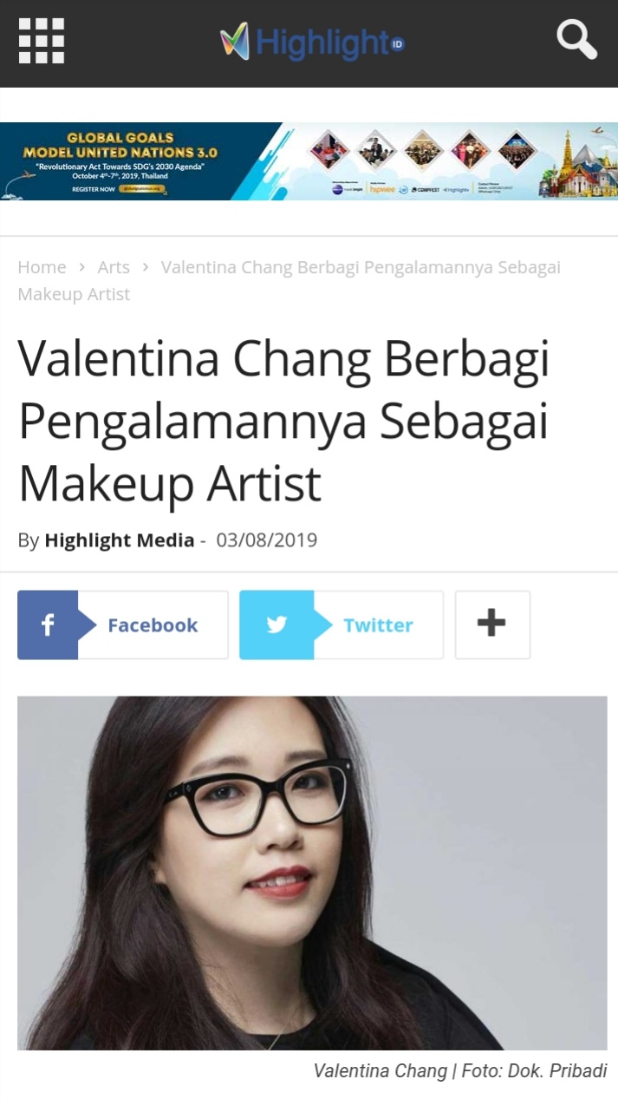This screenshot has height=1099, width=618.
Task: Click Register Now on banner ad
Action: 94,188
